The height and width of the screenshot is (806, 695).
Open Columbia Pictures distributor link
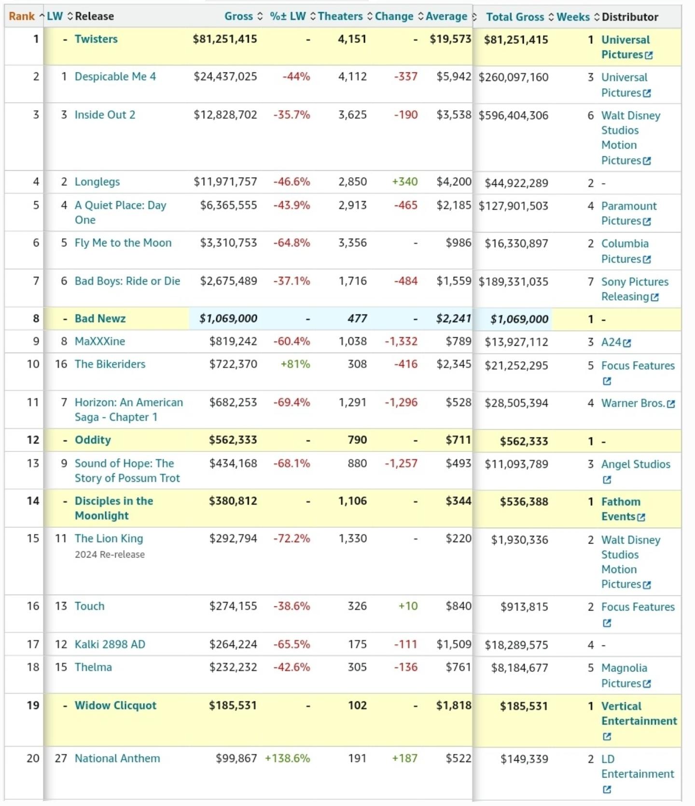[625, 251]
